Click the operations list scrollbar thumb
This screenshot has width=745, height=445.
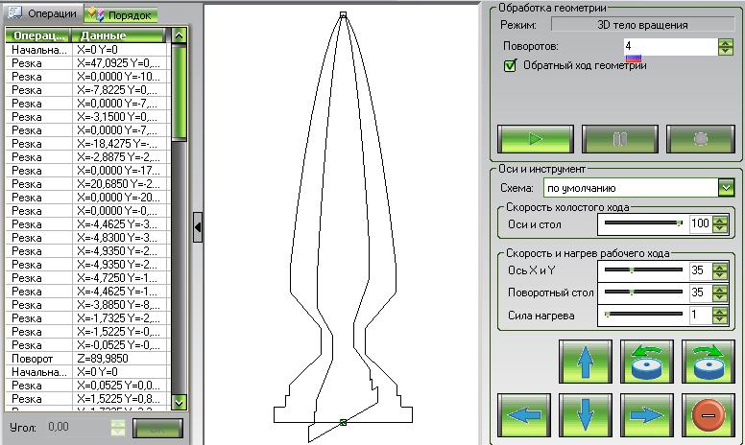pyautogui.click(x=180, y=92)
